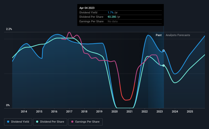Select the 2023 x-axis label
Image resolution: width=209 pixels, height=129 pixels.
pos(160,111)
